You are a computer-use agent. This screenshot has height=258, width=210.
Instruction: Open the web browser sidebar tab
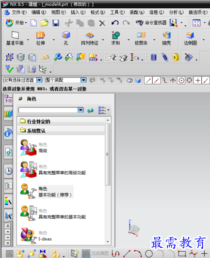click(8, 152)
